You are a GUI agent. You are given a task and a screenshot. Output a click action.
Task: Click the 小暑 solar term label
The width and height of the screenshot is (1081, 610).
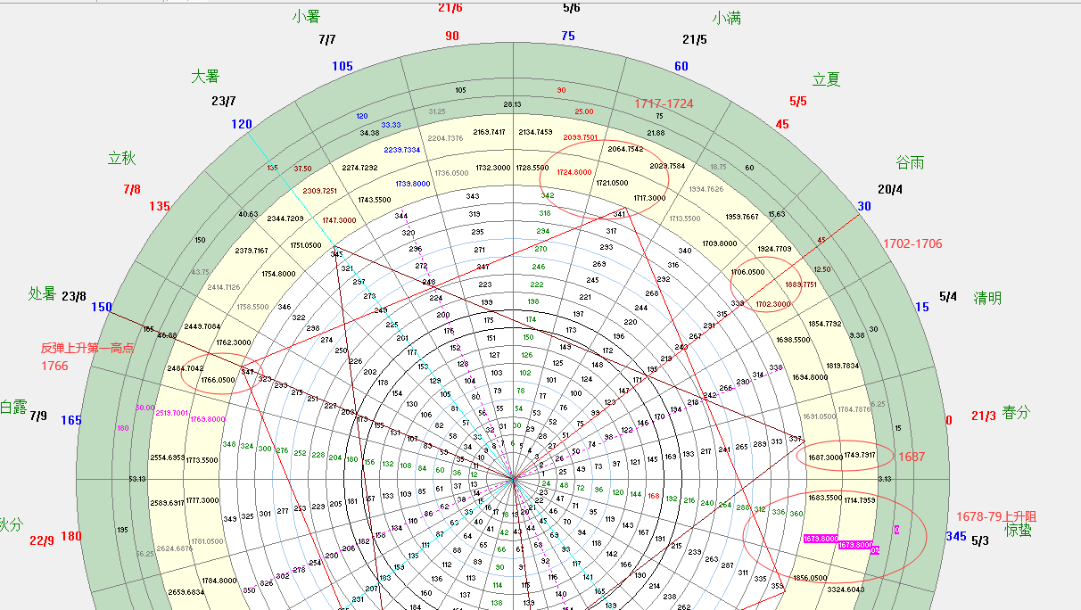pyautogui.click(x=306, y=16)
